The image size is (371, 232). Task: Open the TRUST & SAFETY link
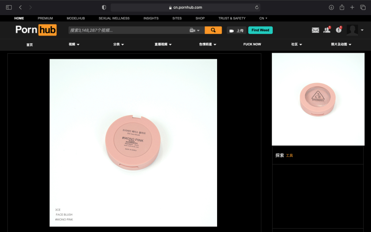click(232, 18)
